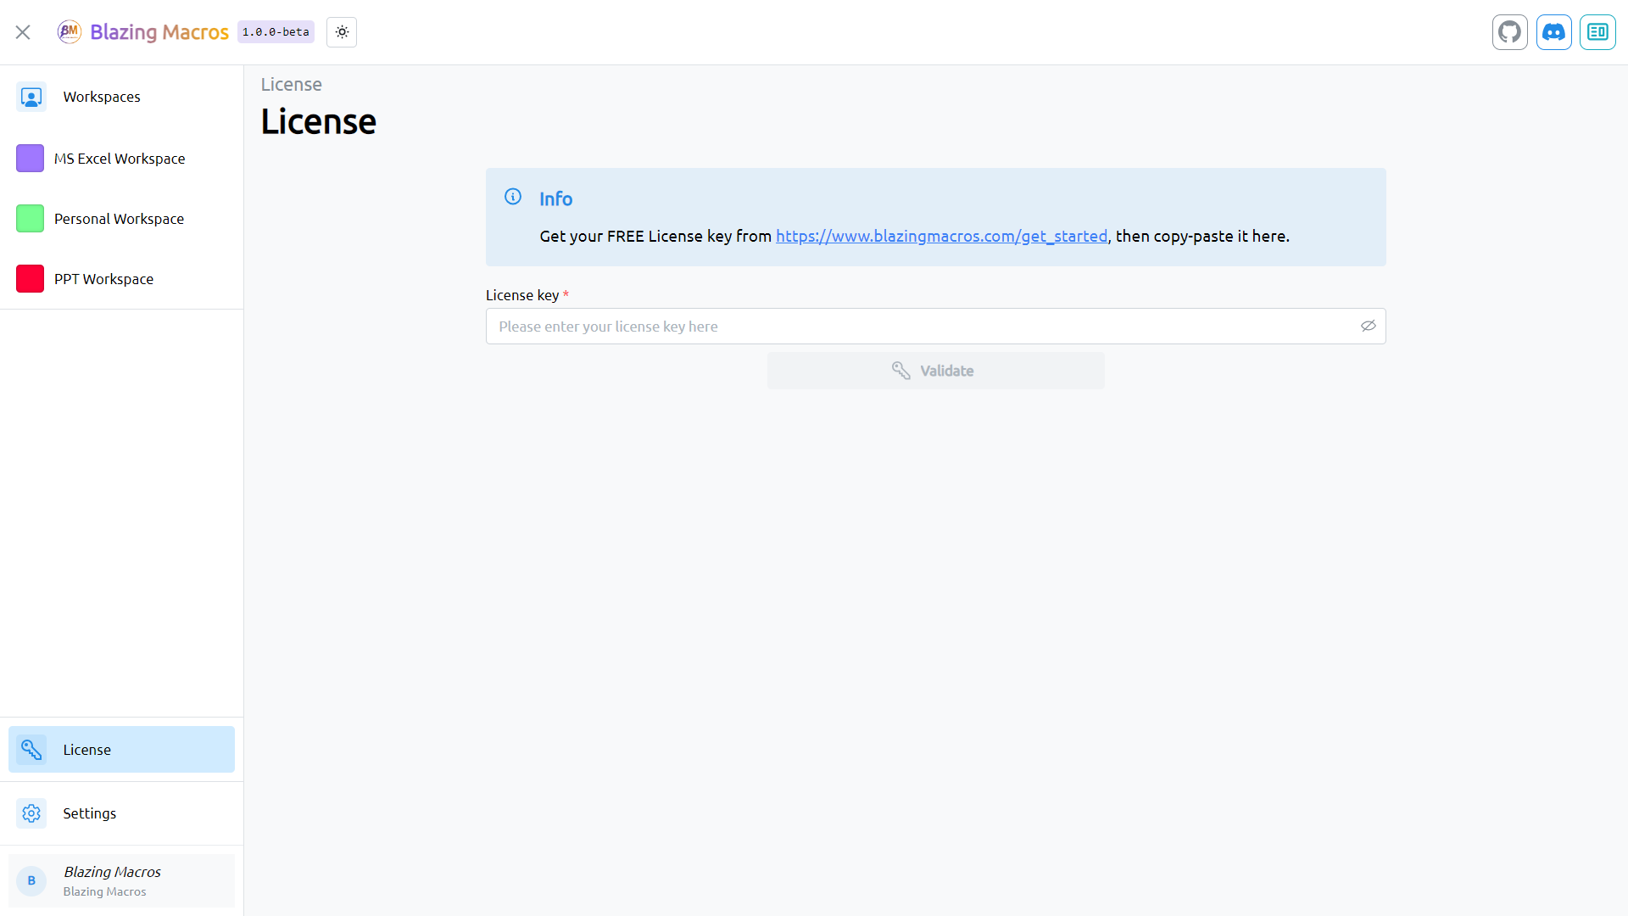Focus the License key input field
This screenshot has width=1628, height=916.
point(935,327)
